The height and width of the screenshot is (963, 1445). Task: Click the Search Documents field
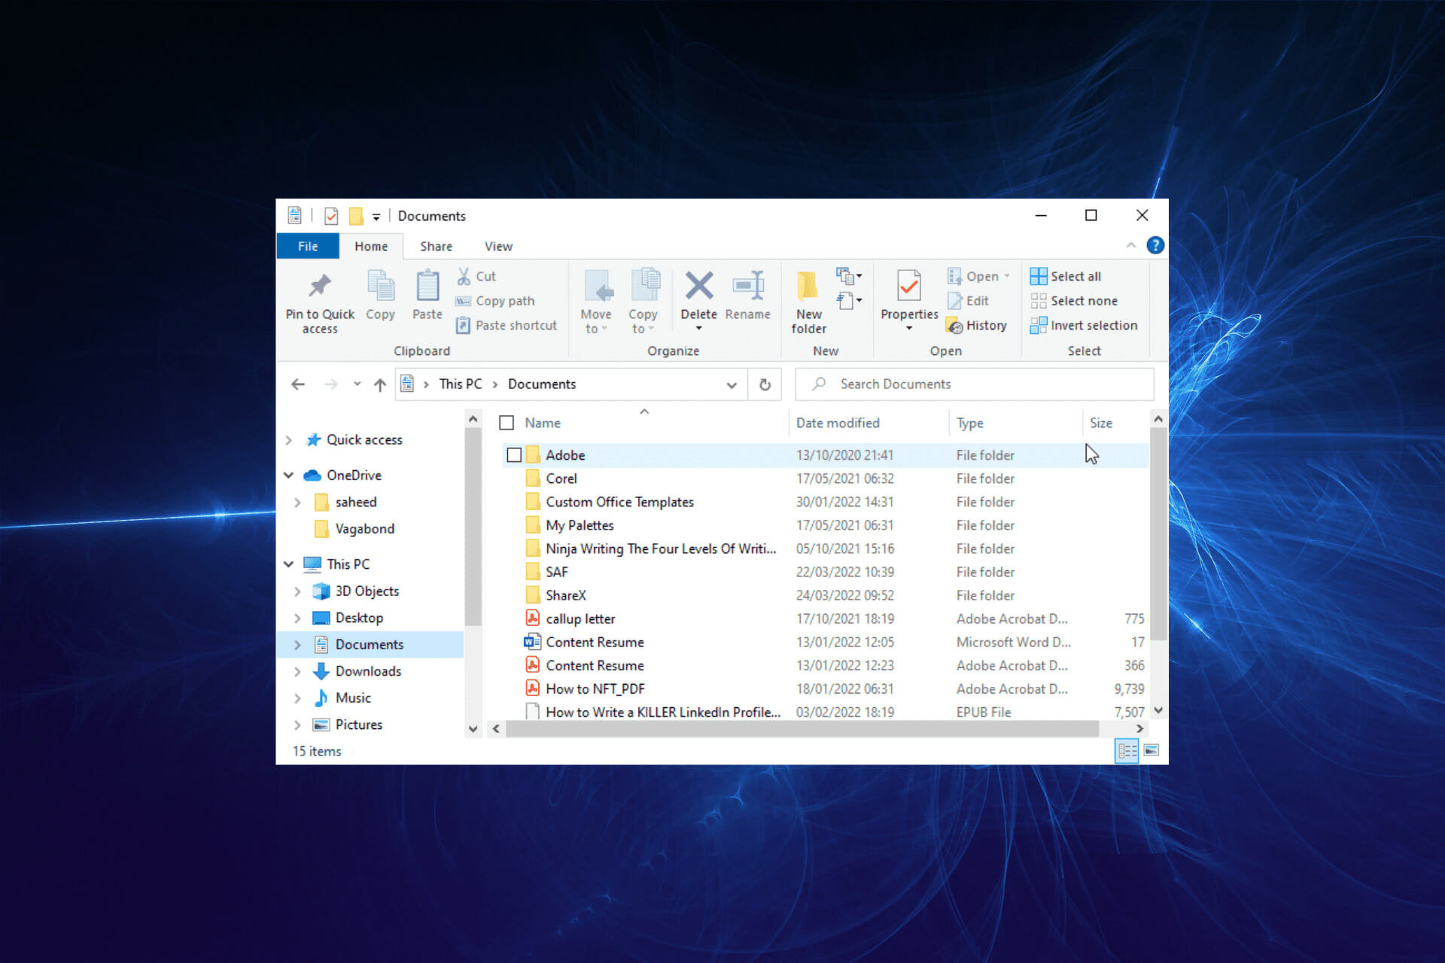point(974,384)
